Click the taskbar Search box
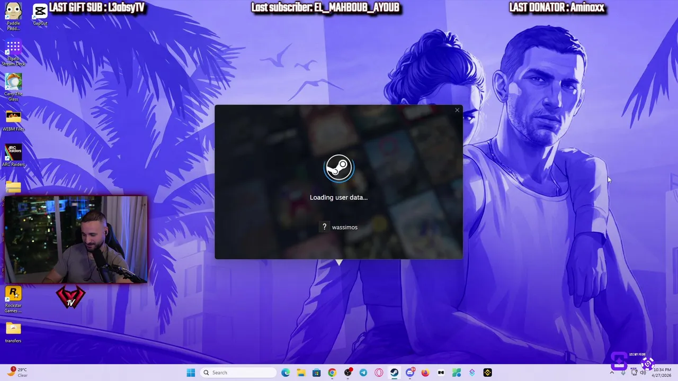Viewport: 678px width, 381px height. 238,373
